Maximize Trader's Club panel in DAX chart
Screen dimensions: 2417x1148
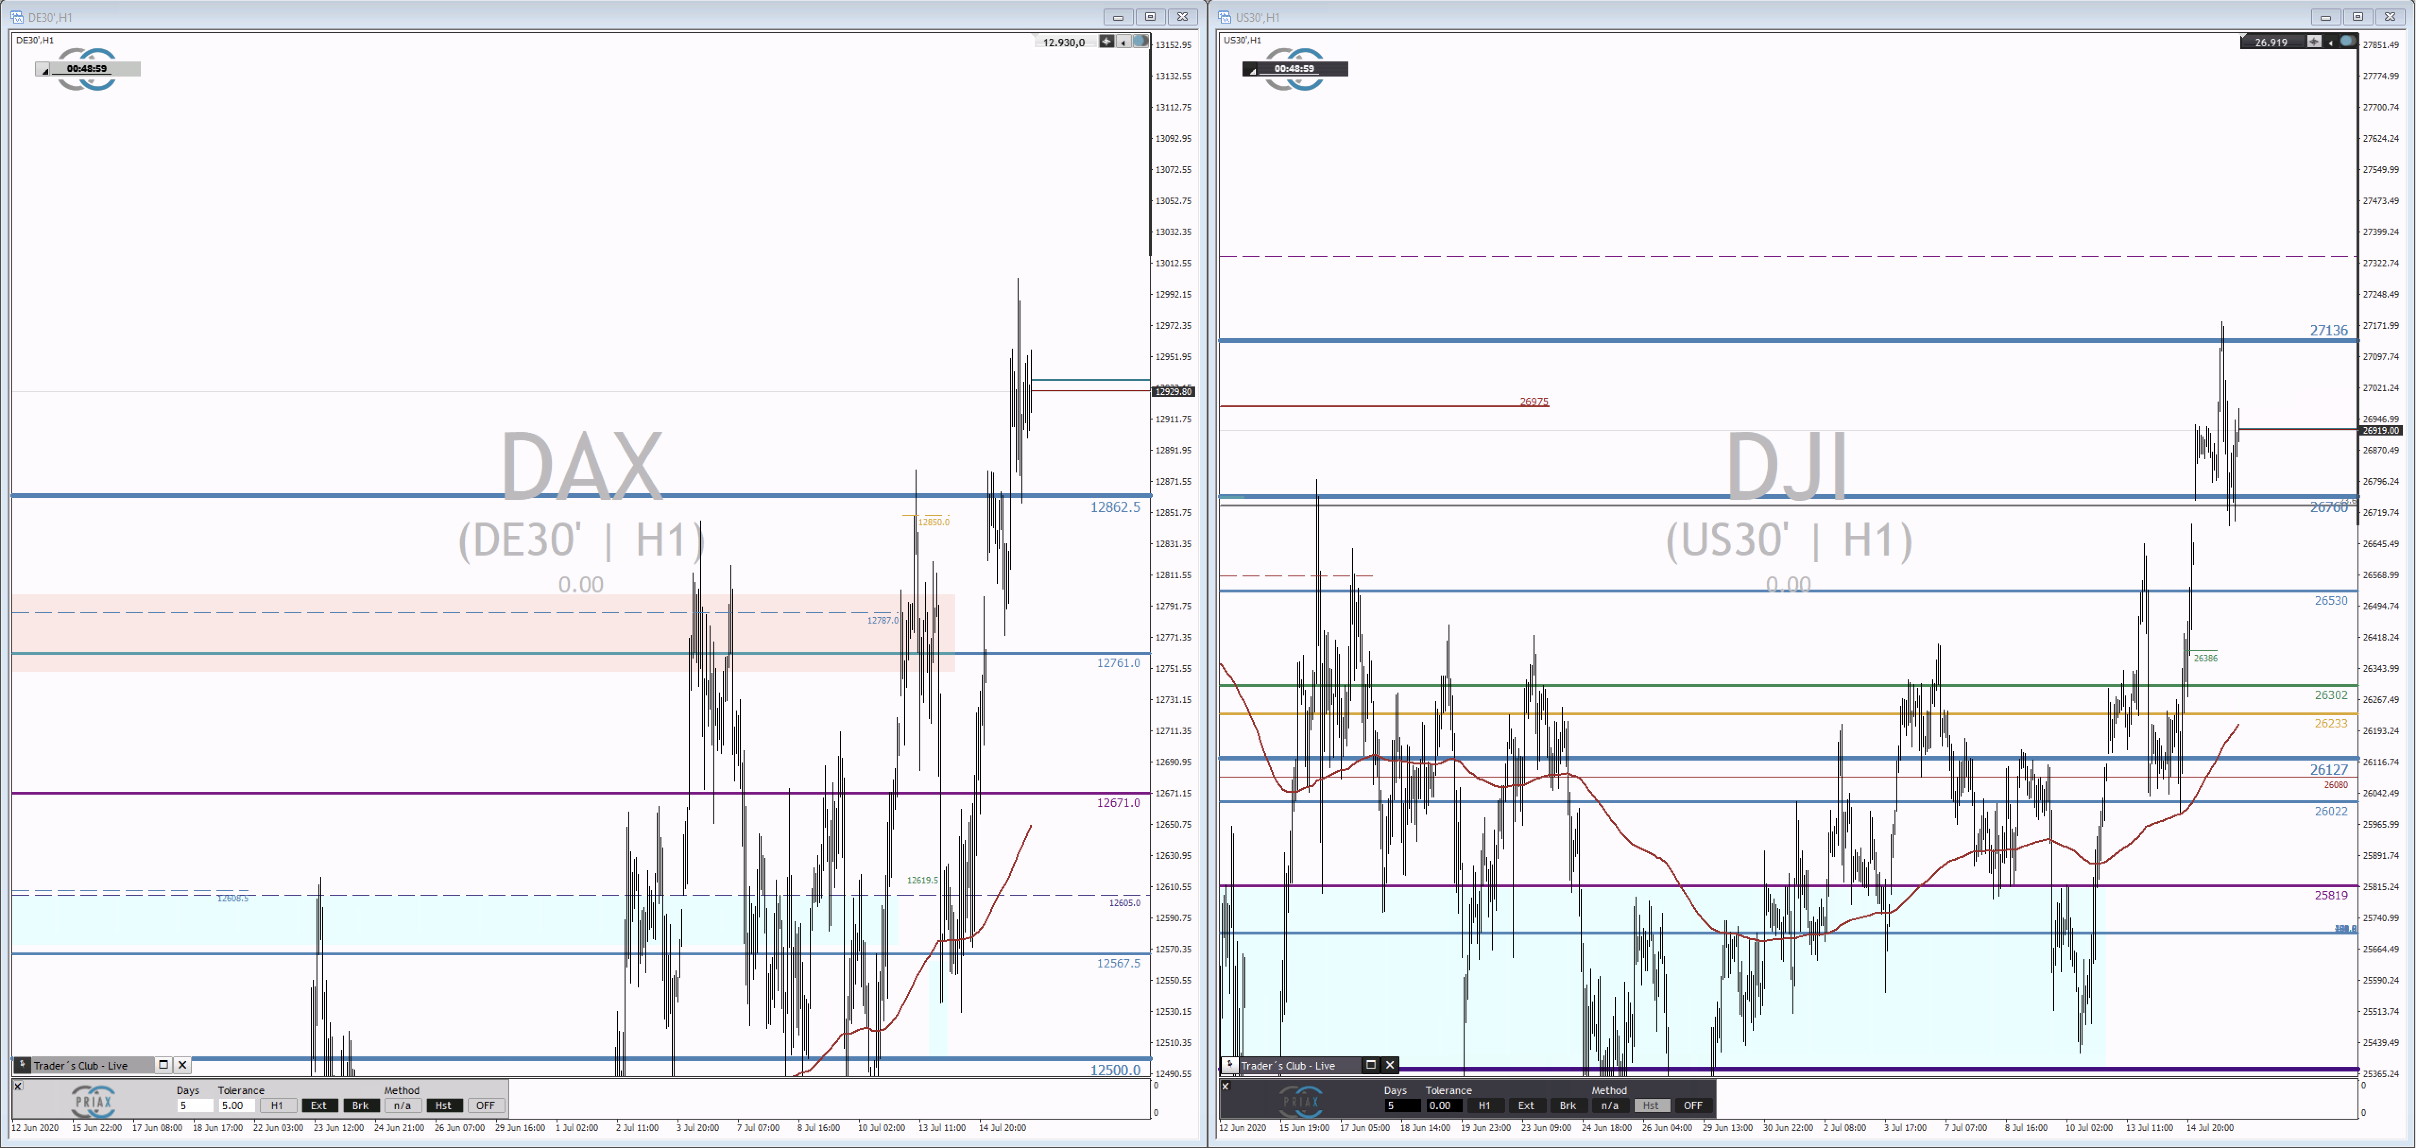pyautogui.click(x=163, y=1064)
